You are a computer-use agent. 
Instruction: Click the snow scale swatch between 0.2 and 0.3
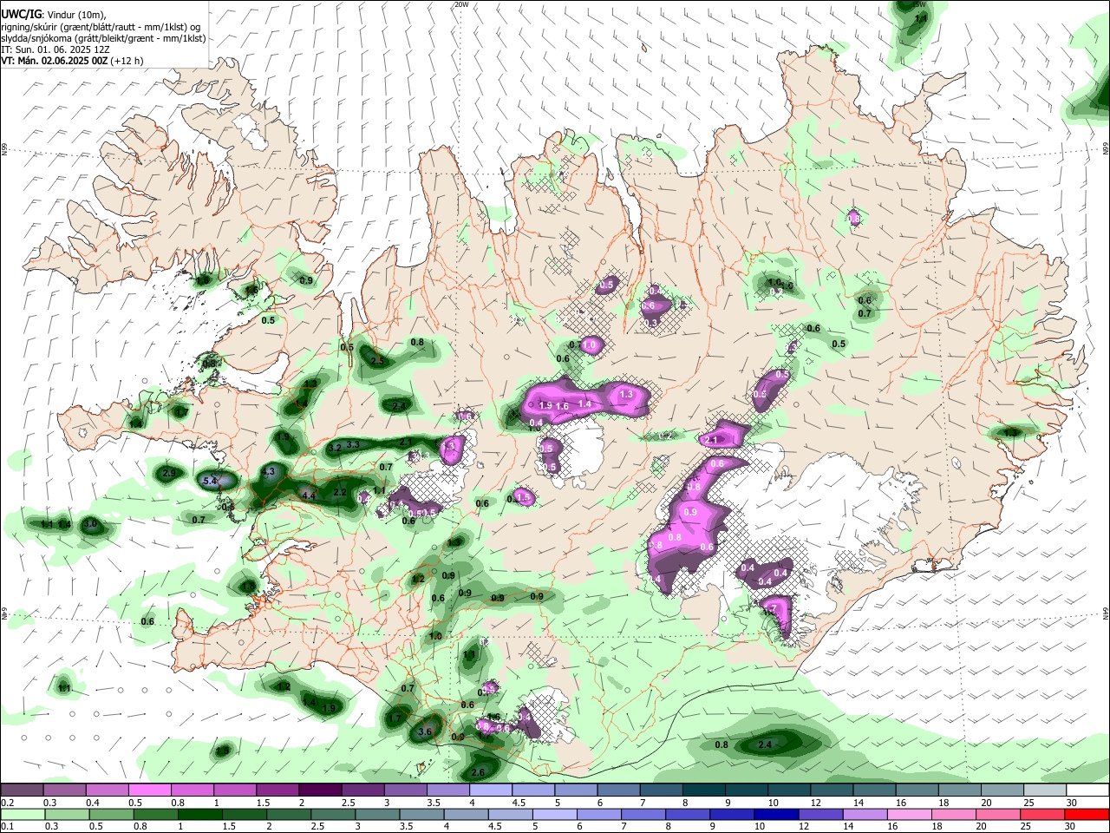coord(22,790)
